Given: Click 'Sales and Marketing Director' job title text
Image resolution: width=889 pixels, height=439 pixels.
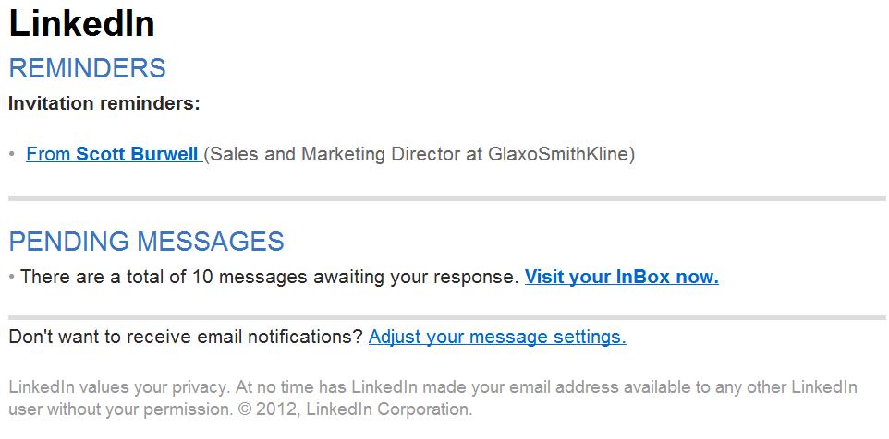Looking at the screenshot, I should (331, 154).
